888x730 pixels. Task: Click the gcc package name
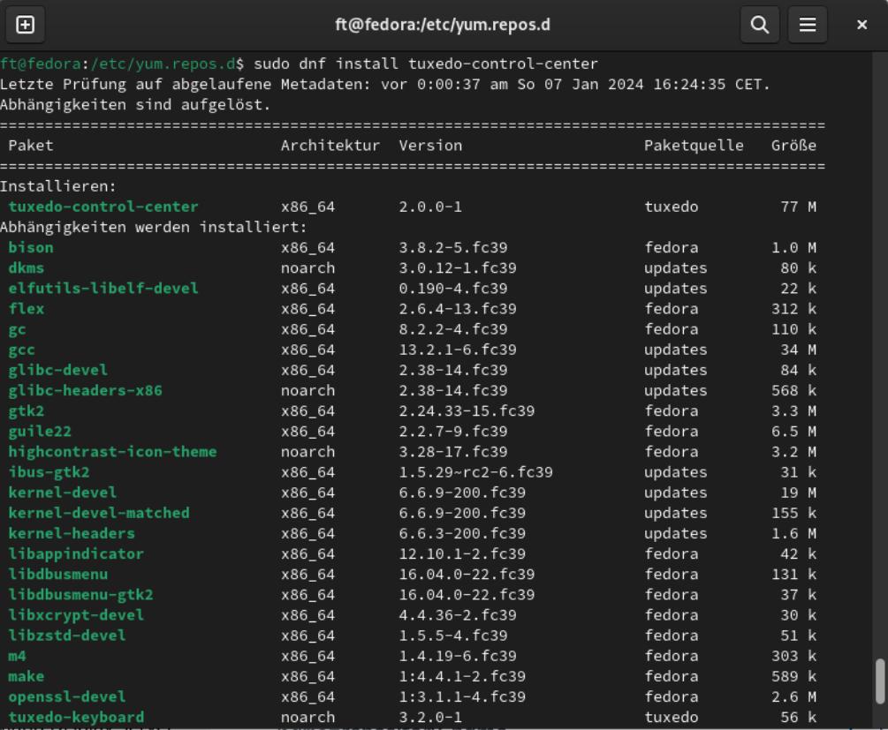tap(21, 350)
